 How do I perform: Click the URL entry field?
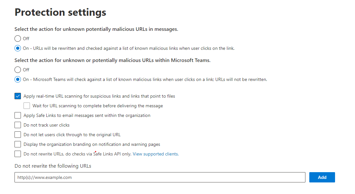(x=159, y=177)
